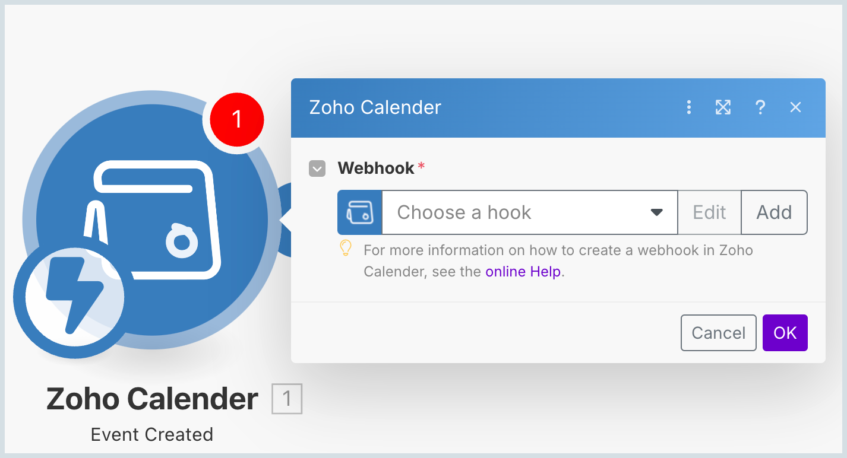The width and height of the screenshot is (847, 458).
Task: Click the lightning bolt instant trigger icon
Action: coord(69,296)
